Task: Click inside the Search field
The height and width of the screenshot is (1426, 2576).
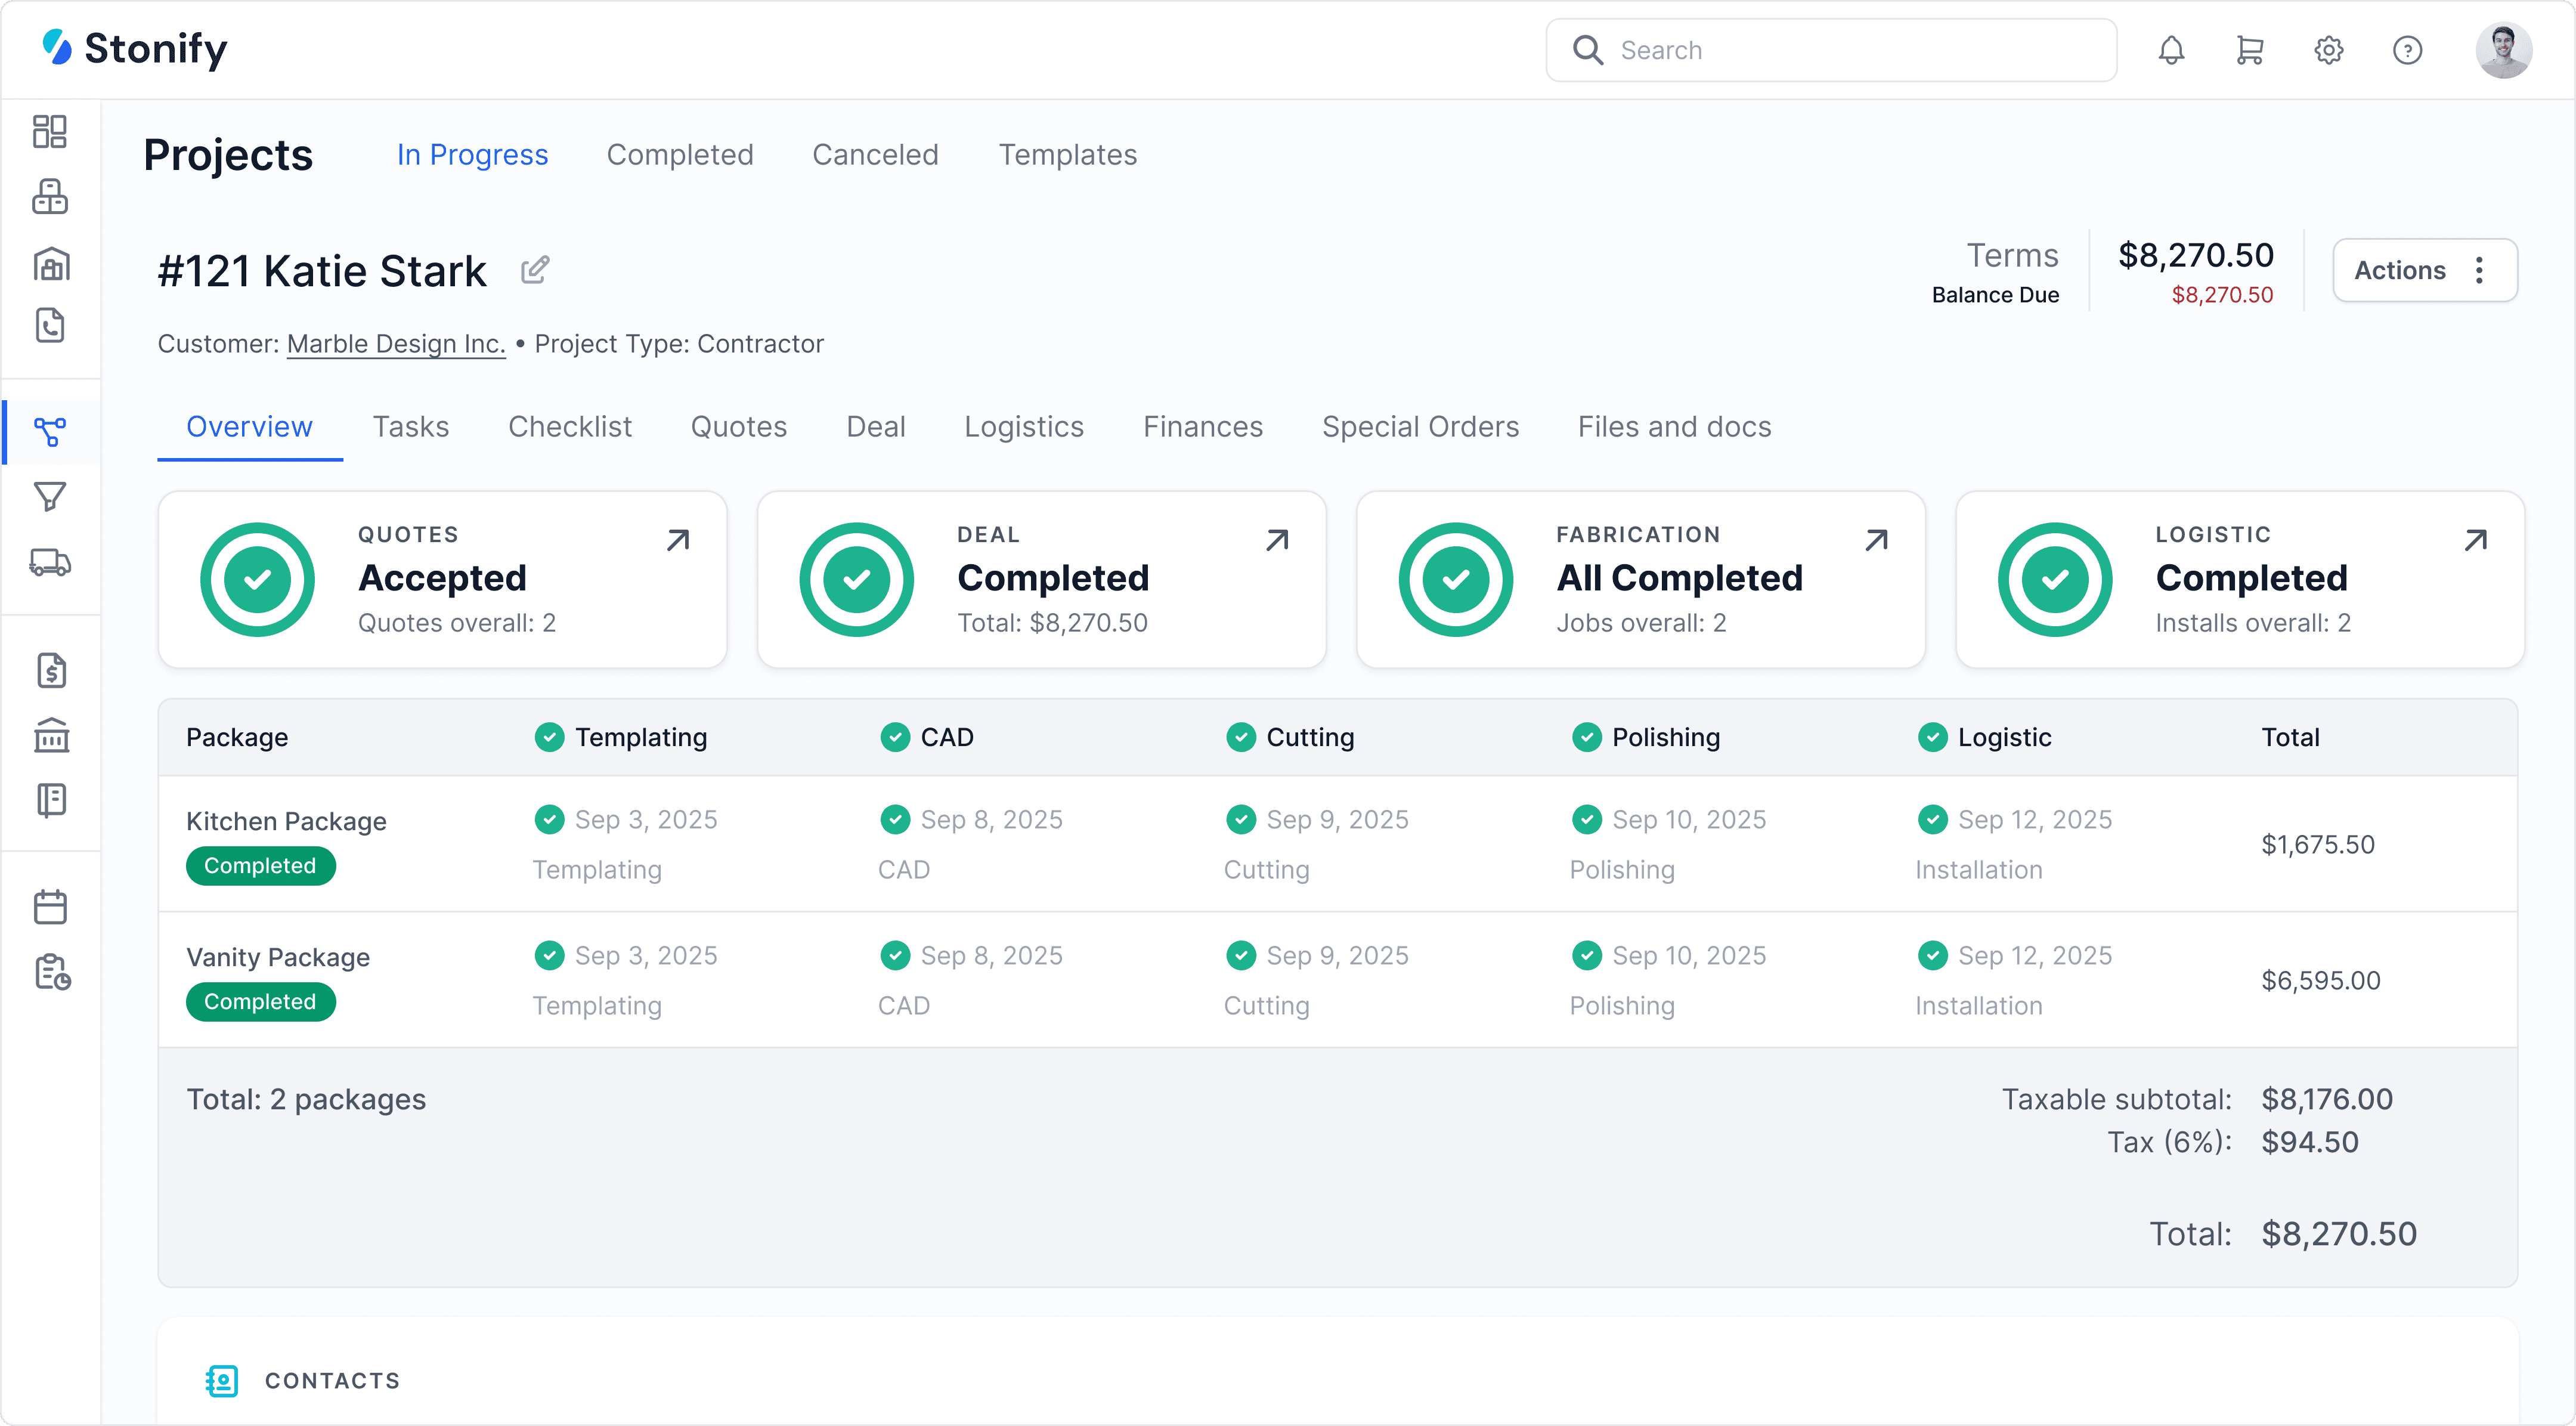Action: [1830, 50]
